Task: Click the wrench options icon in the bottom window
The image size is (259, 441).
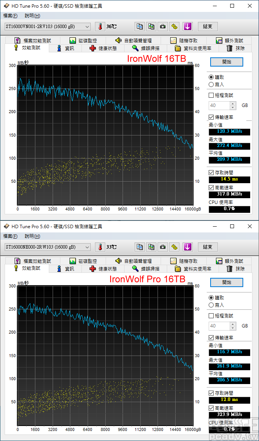Action: point(175,247)
